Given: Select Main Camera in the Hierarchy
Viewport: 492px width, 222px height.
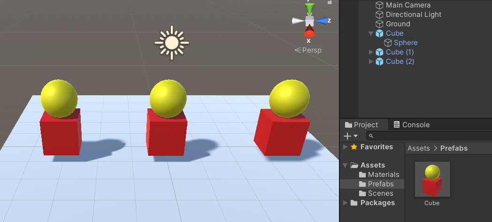Looking at the screenshot, I should pos(408,5).
